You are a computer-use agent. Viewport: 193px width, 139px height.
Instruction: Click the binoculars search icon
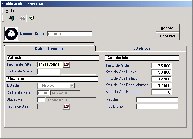click(22, 18)
